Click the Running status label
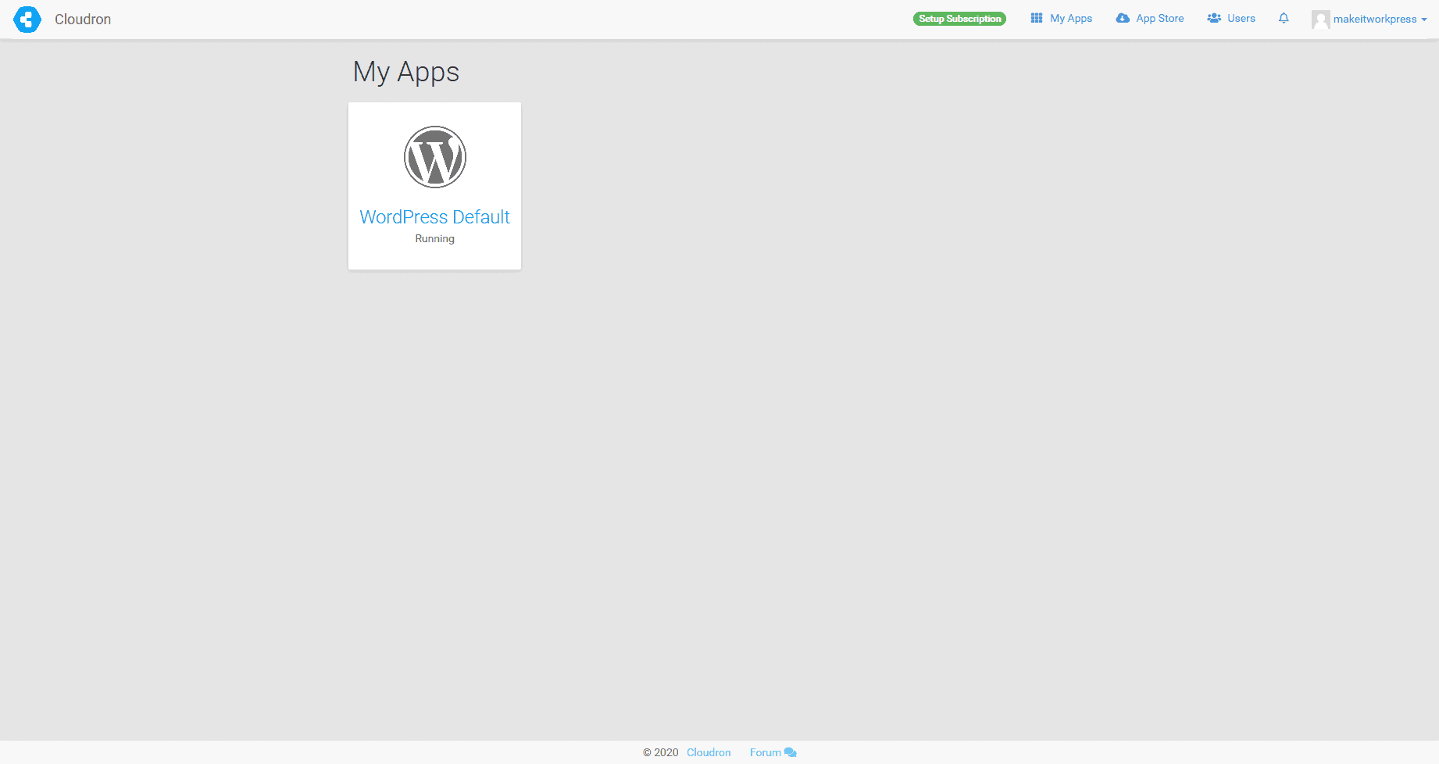This screenshot has width=1439, height=764. (x=434, y=238)
